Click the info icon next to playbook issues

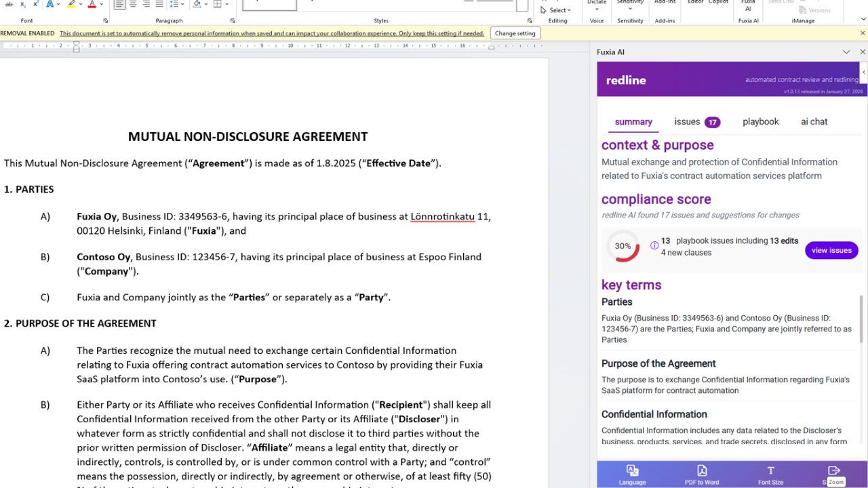coord(654,245)
